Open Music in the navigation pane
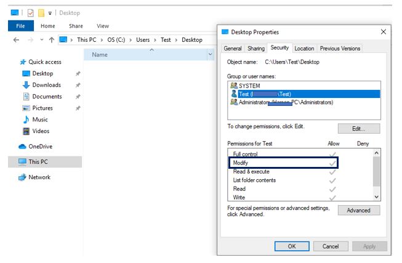This screenshot has height=263, width=402. [x=40, y=119]
